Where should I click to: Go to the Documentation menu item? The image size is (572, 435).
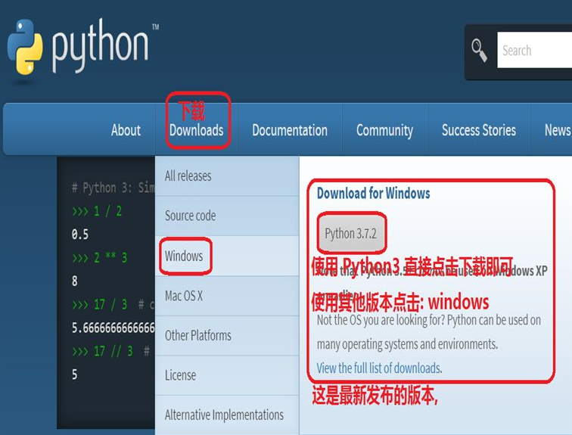[290, 130]
